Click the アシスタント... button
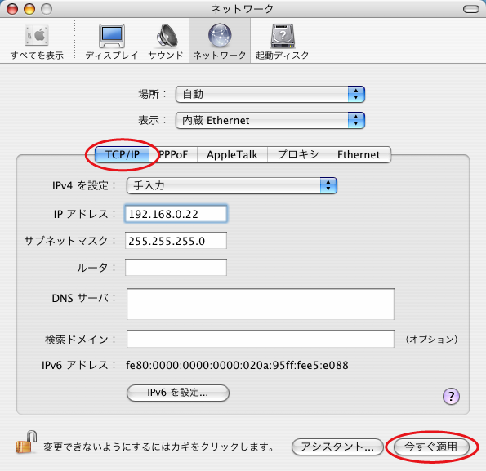Screen dimensions: 486x471 point(337,447)
